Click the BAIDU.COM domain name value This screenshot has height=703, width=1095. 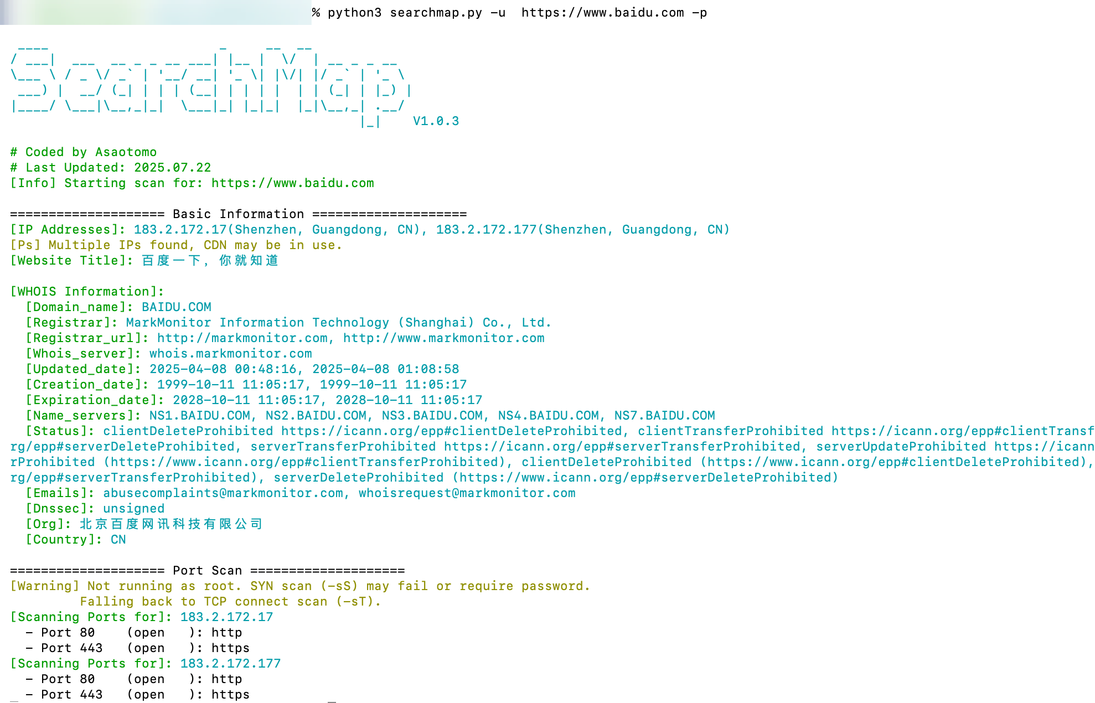[177, 307]
